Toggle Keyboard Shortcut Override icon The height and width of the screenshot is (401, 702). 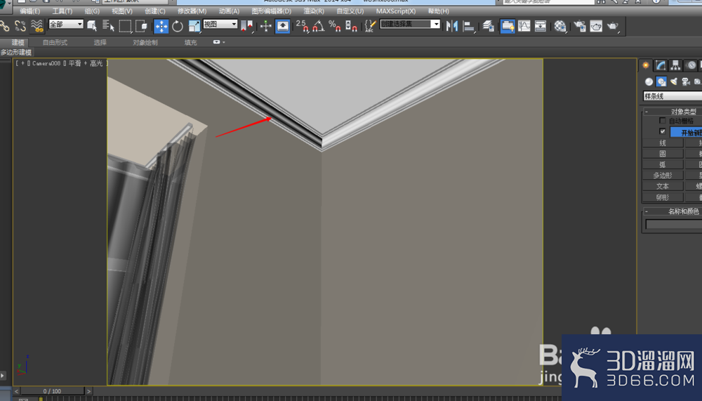click(282, 27)
